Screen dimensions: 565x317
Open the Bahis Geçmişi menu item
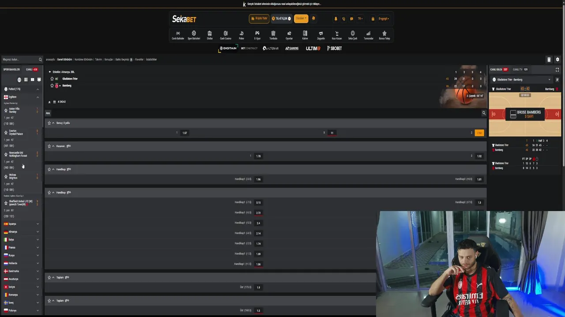pyautogui.click(x=124, y=59)
